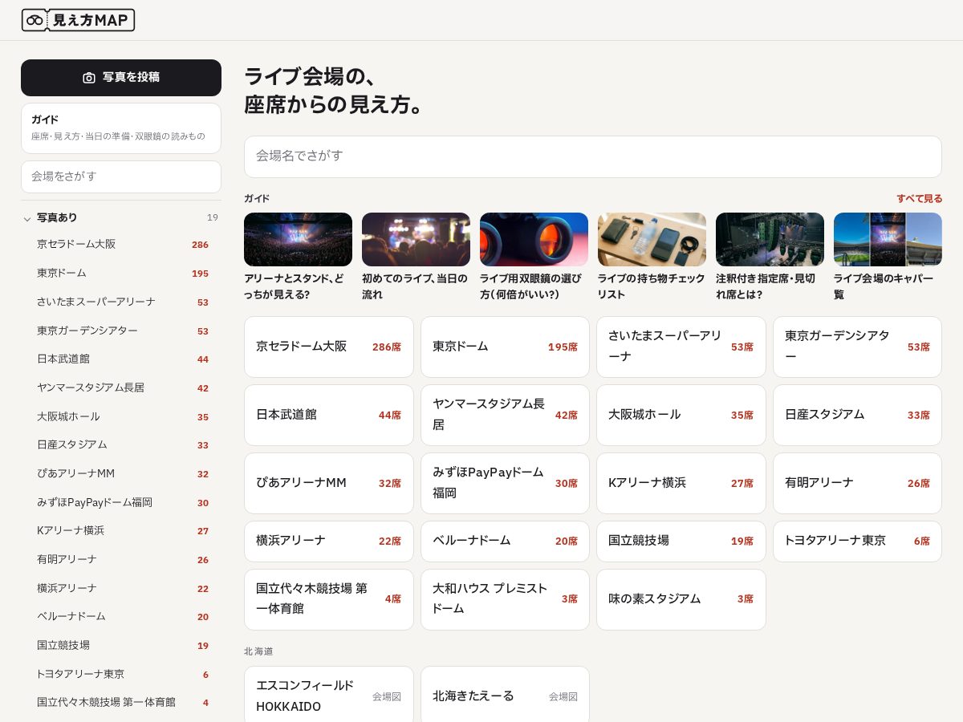Open the アリーナとスタンド guide thumbnail
This screenshot has width=963, height=722.
(298, 239)
